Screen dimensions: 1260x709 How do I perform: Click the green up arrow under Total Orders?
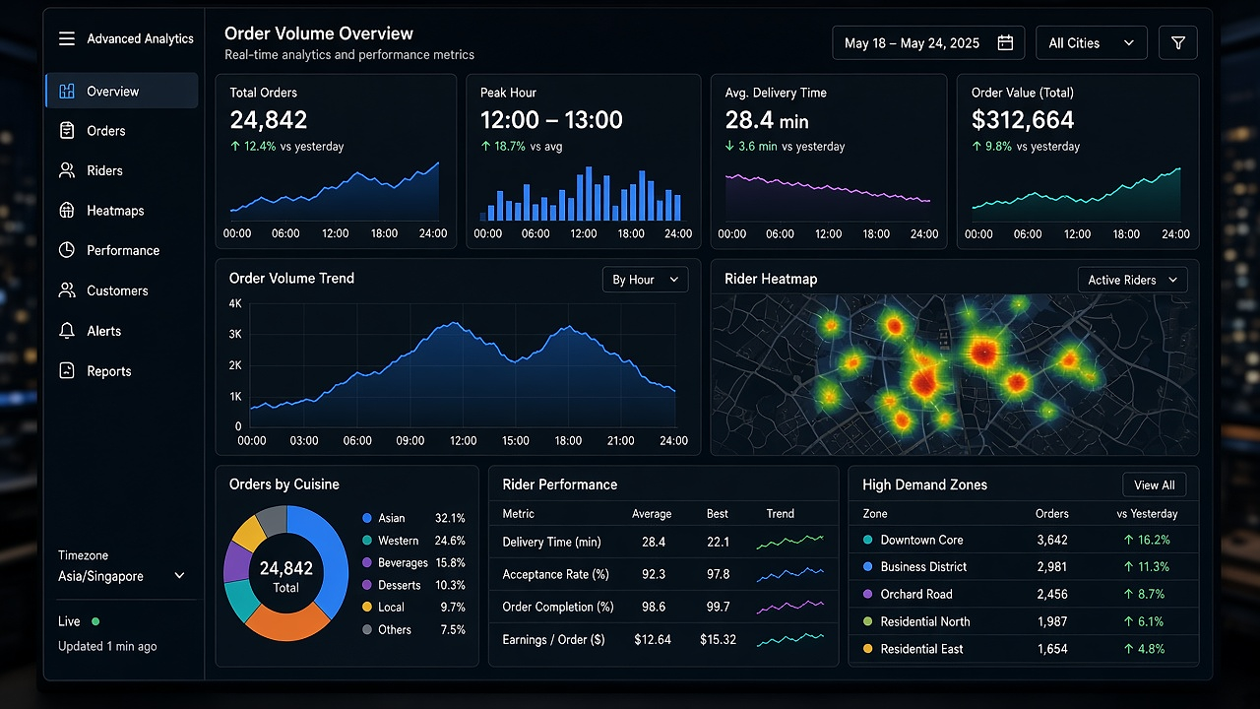tap(235, 147)
